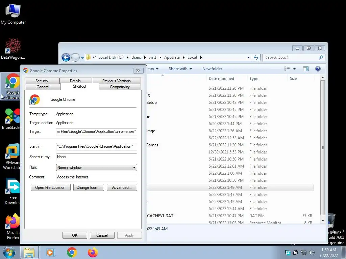Click New folder in Explorer toolbar
346x259 pixels.
click(212, 69)
